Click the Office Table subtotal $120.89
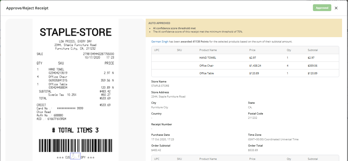 [x=312, y=73]
